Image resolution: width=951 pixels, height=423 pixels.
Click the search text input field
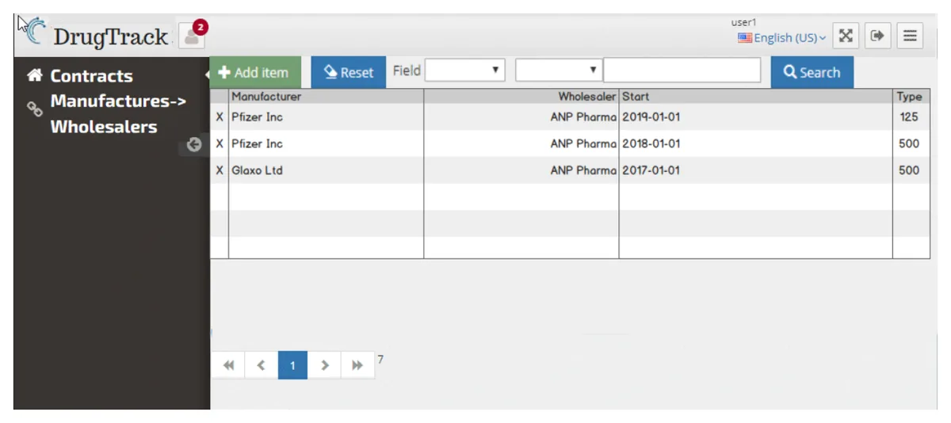point(682,70)
